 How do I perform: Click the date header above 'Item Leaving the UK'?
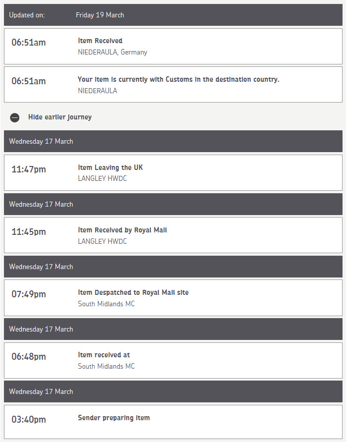tap(41, 141)
